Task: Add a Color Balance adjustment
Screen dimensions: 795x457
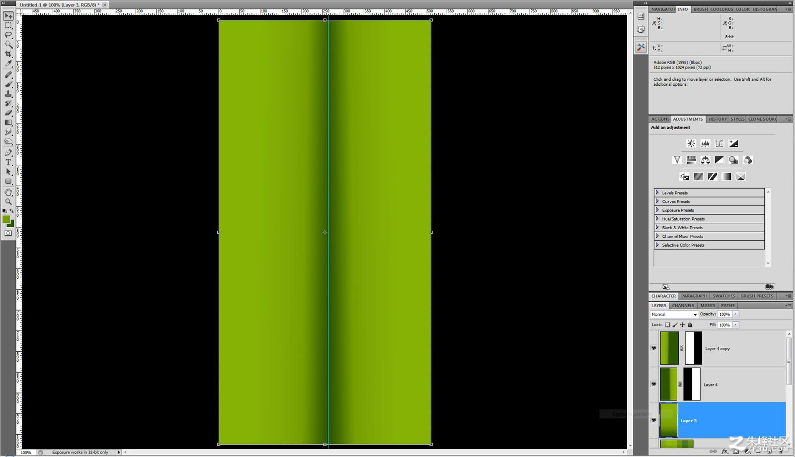Action: click(705, 160)
